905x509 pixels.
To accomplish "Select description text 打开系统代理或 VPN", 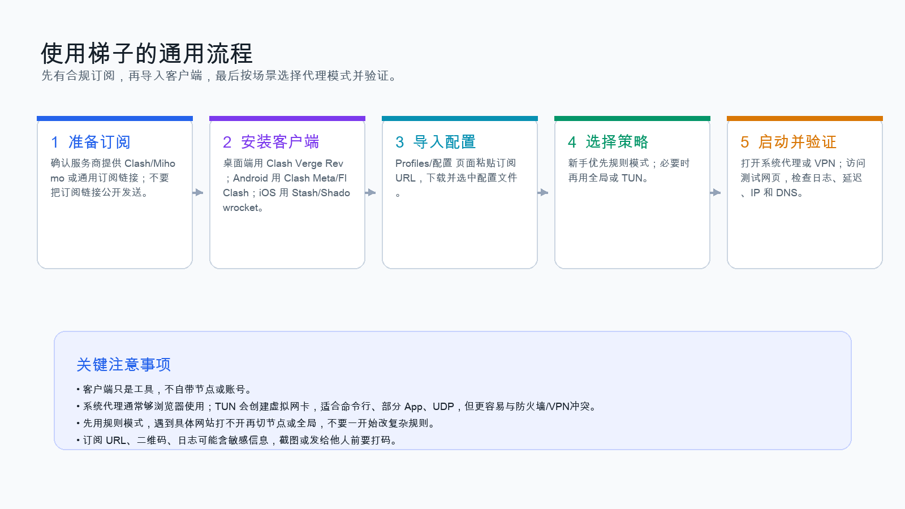I will [x=803, y=178].
